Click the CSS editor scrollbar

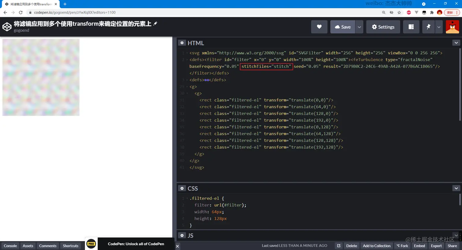pos(460,200)
